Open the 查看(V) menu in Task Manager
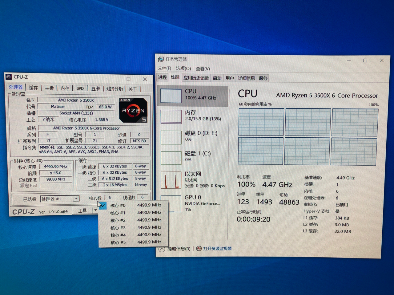Screen dimensions: 394x295 tap(203, 69)
